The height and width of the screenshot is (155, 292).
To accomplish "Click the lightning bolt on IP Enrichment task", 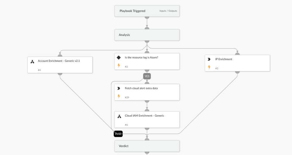I will [209, 67].
